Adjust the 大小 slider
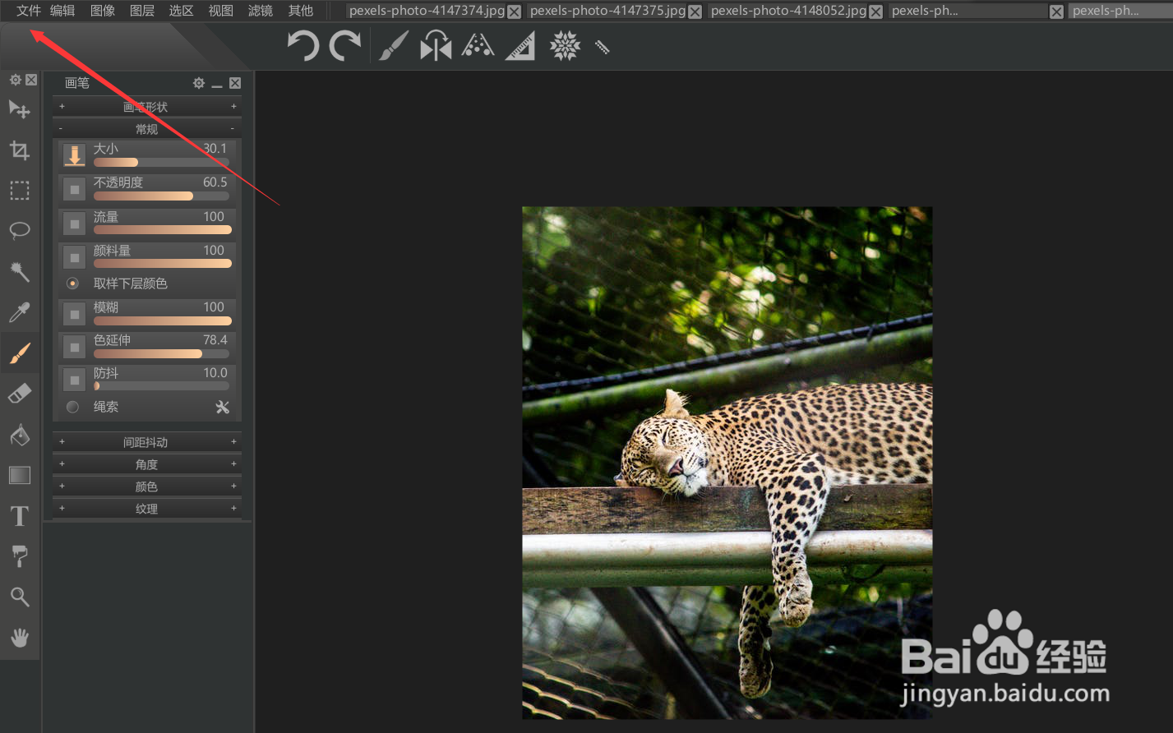This screenshot has width=1173, height=733. [161, 163]
